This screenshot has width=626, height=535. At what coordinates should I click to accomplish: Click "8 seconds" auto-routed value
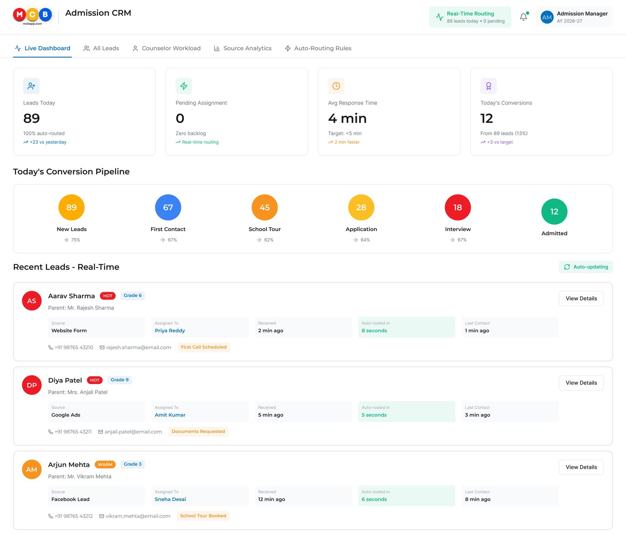[374, 331]
